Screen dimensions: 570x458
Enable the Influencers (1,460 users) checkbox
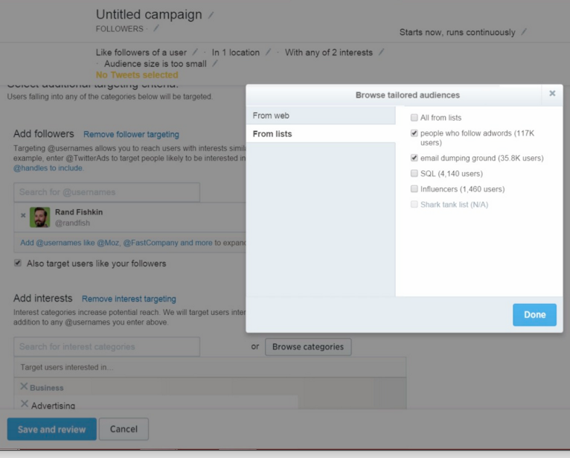[414, 189]
